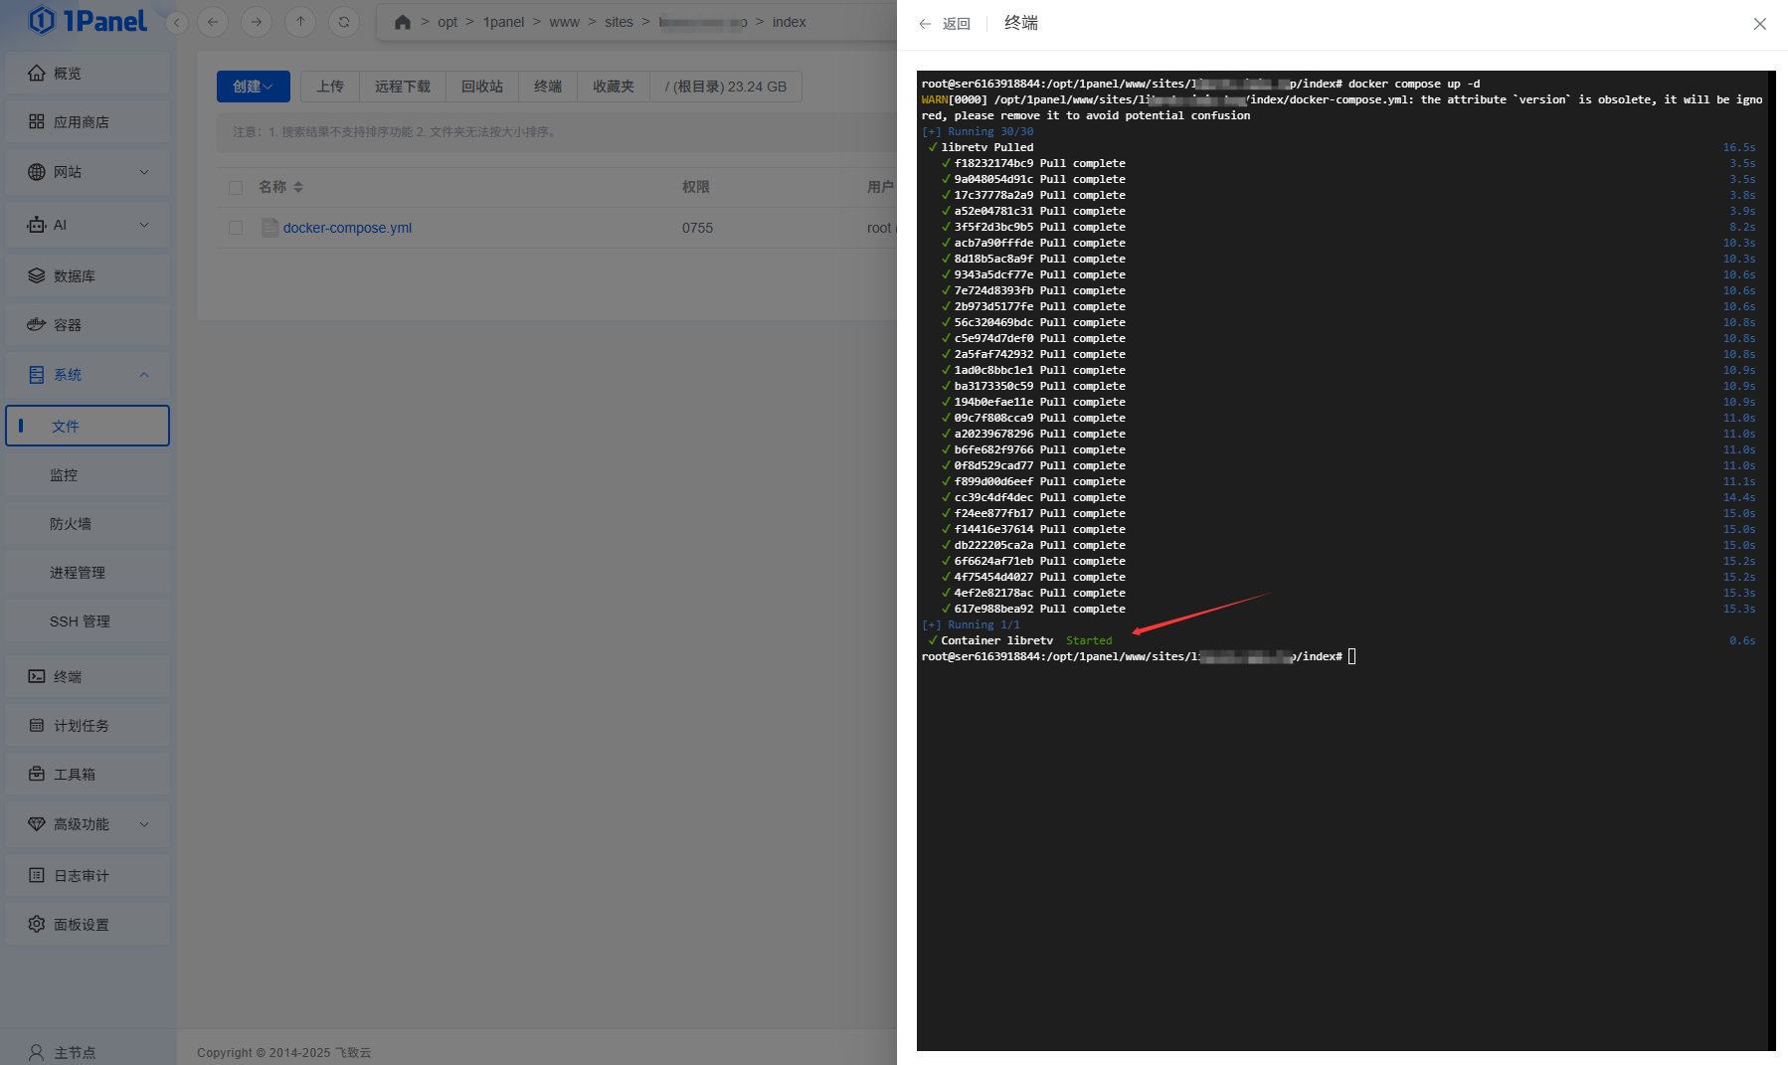
Task: Open 面板设置 panel settings
Action: click(x=88, y=925)
